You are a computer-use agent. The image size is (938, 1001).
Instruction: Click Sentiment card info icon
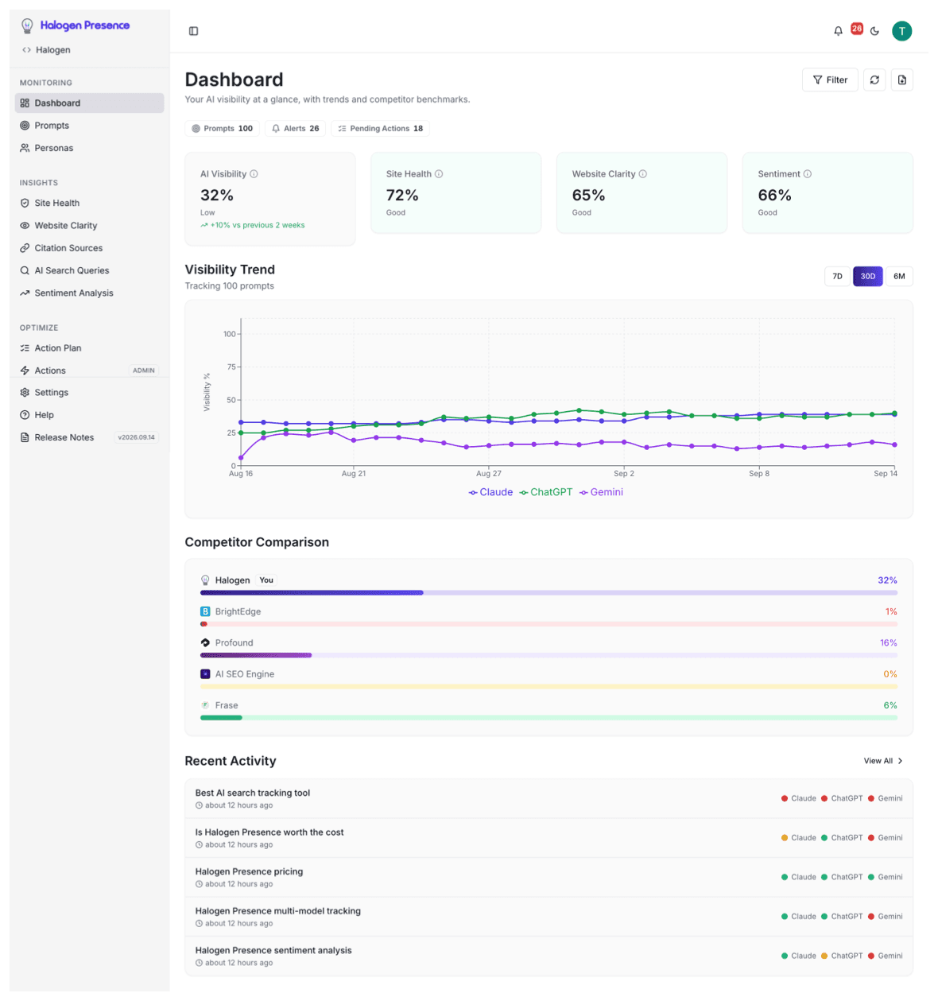tap(808, 174)
